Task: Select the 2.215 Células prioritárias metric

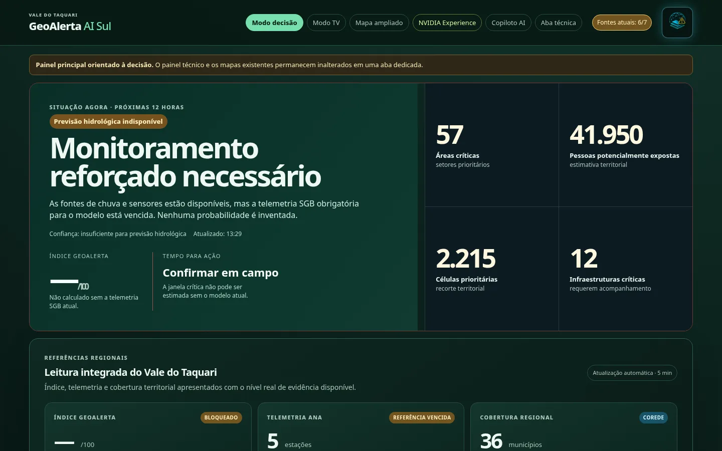Action: point(492,269)
